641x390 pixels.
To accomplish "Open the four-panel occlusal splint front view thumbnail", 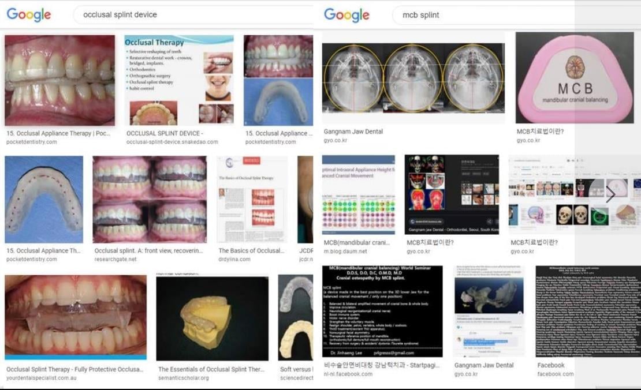I will pos(150,199).
